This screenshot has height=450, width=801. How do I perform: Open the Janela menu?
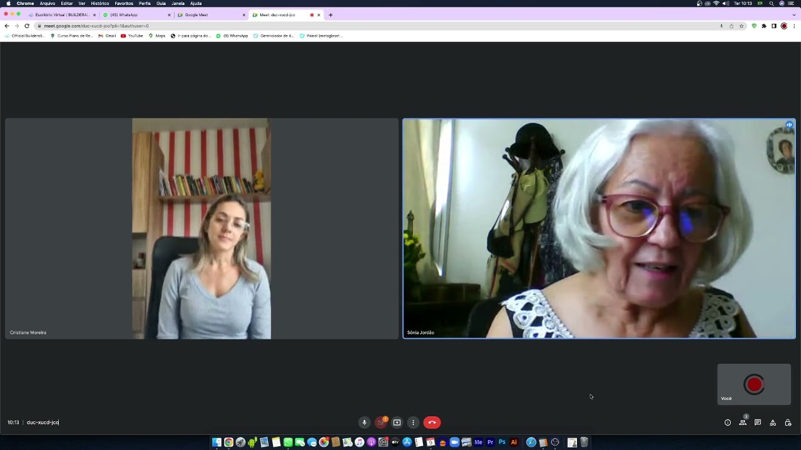pos(178,3)
